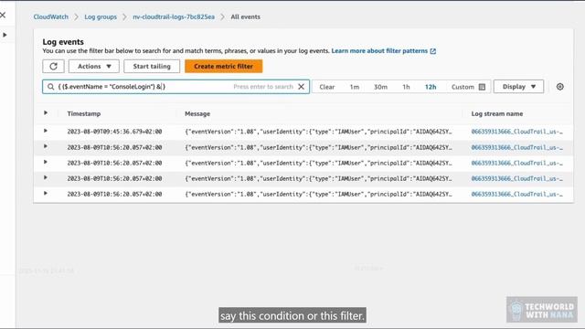Screen dimensions: 585x329
Task: Click the Timestamp column header
Action: tap(83, 113)
